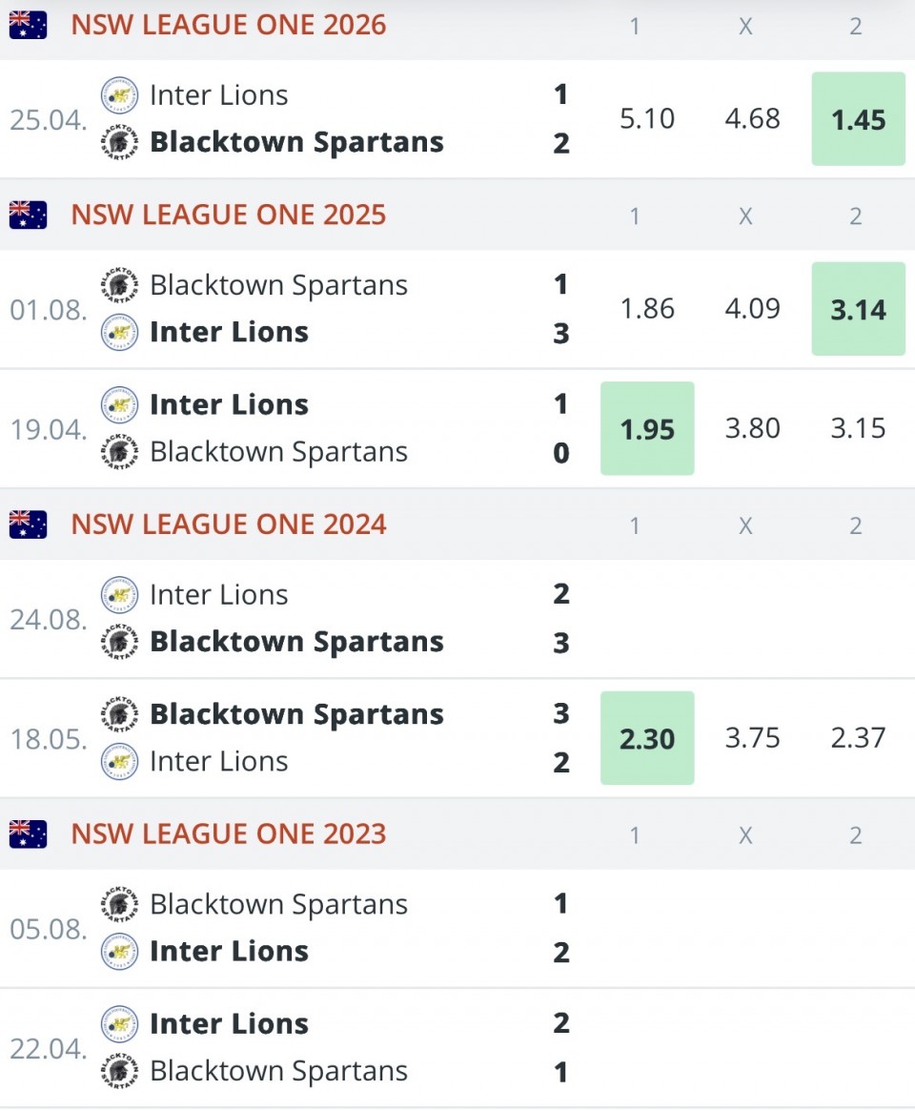915x1111 pixels.
Task: Click the Australian flag beside NSW League One 2025
Action: [x=29, y=216]
